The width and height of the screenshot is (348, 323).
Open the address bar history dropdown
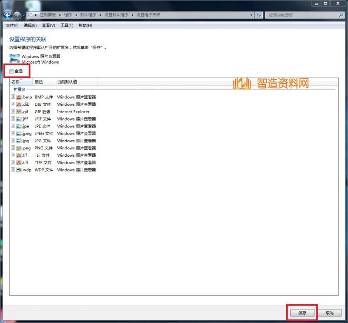pyautogui.click(x=251, y=15)
